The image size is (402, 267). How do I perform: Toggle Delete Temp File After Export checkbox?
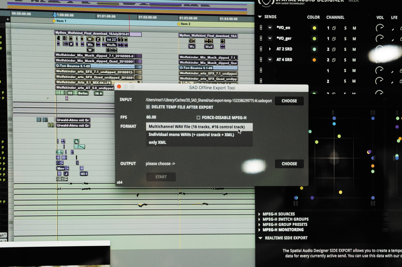pyautogui.click(x=148, y=107)
